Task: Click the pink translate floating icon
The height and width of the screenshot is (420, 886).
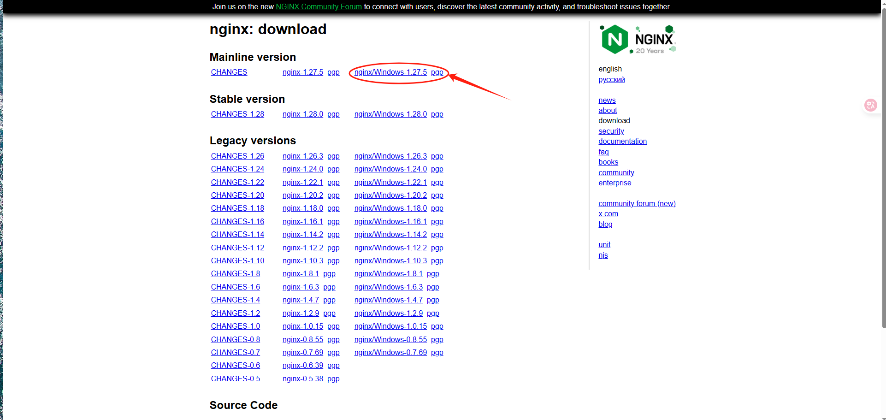Action: (x=870, y=106)
